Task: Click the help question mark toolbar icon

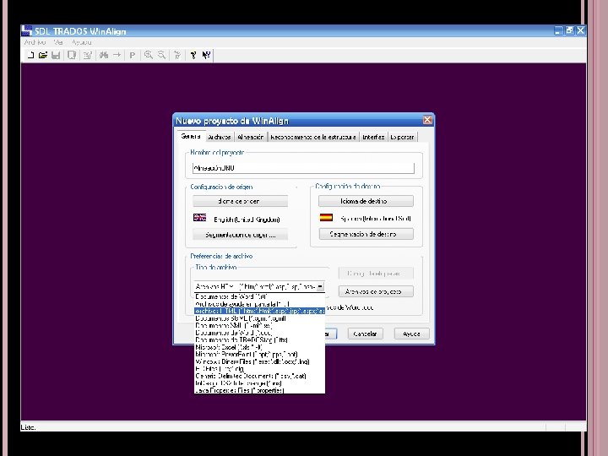Action: pos(193,55)
